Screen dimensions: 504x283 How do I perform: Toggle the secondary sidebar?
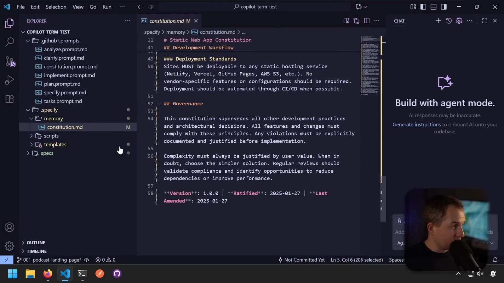[x=443, y=6]
